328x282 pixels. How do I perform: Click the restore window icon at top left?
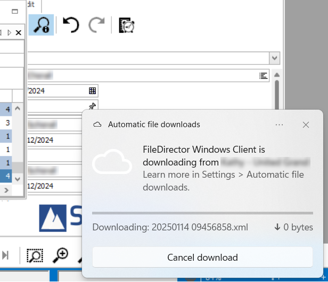tap(15, 11)
